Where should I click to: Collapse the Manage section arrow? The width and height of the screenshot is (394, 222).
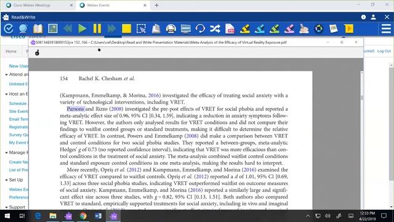click(x=6, y=152)
